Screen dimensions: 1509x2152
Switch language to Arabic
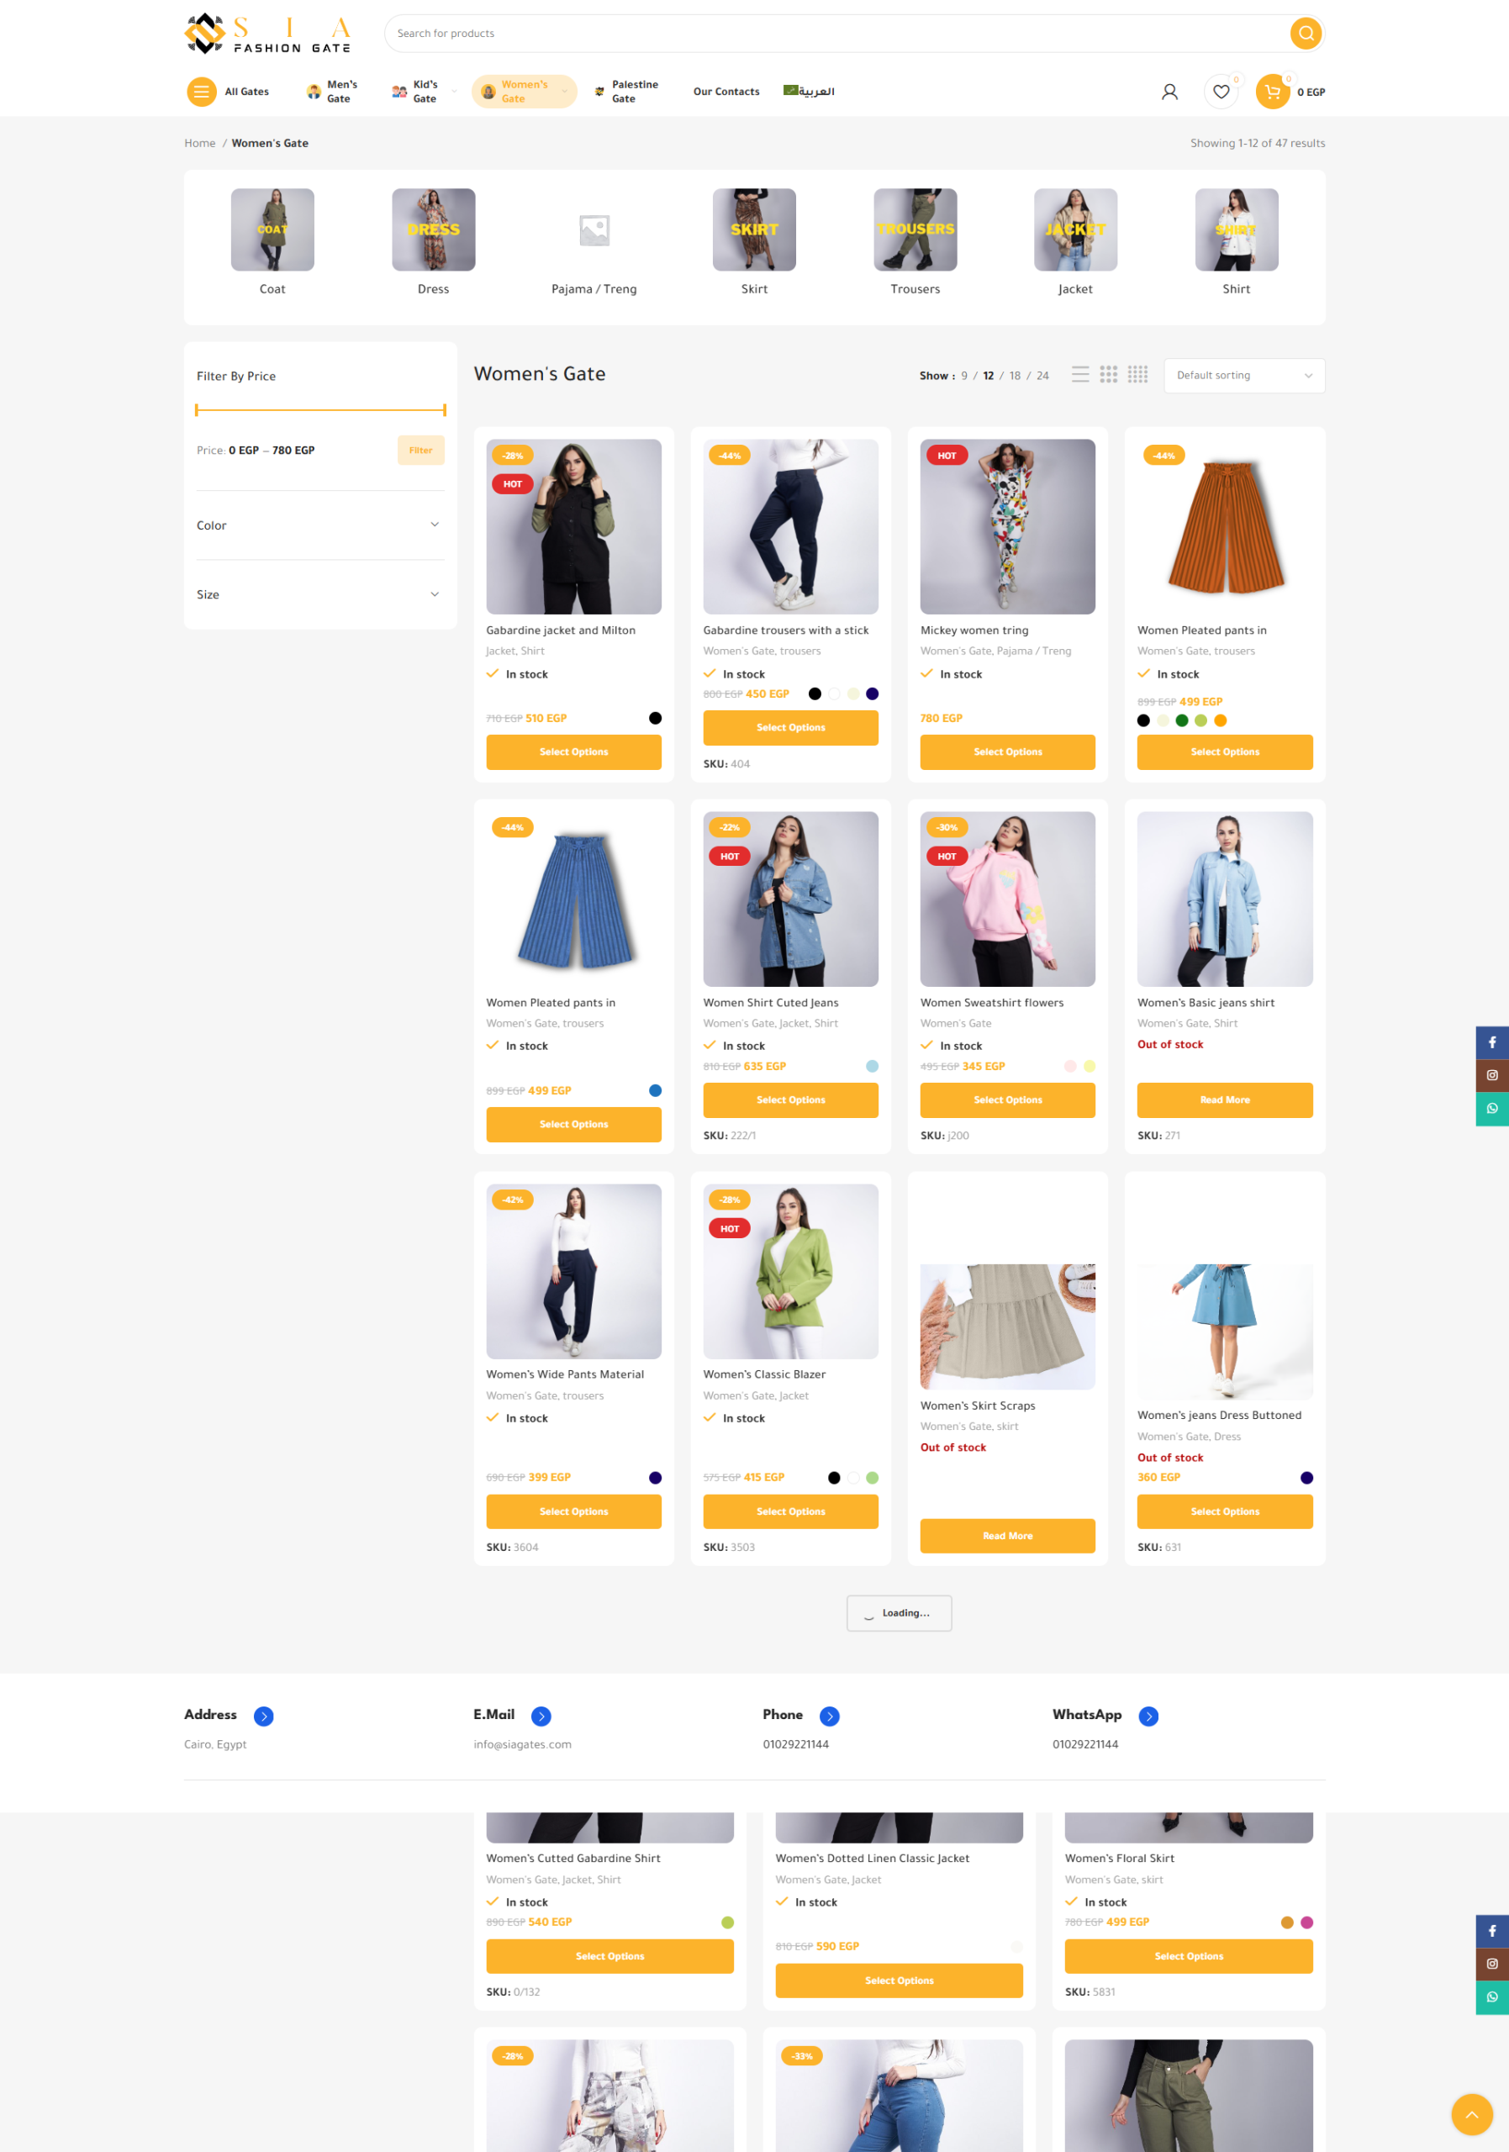(x=809, y=91)
